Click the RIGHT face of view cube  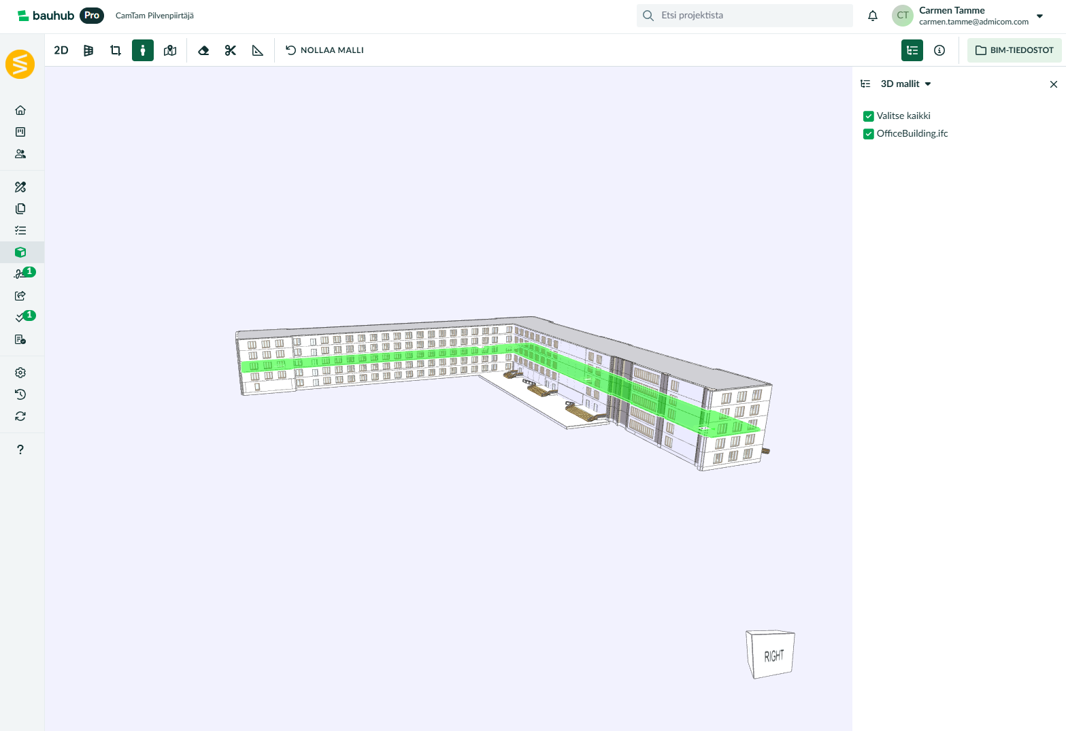[773, 656]
